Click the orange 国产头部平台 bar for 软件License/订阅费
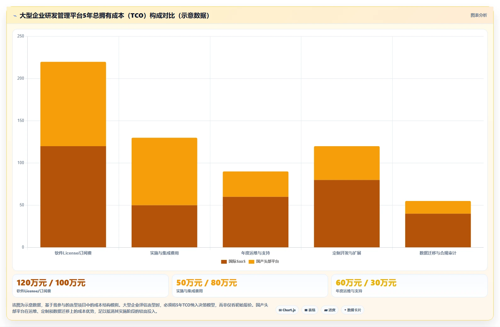This screenshot has height=327, width=500. (73, 104)
